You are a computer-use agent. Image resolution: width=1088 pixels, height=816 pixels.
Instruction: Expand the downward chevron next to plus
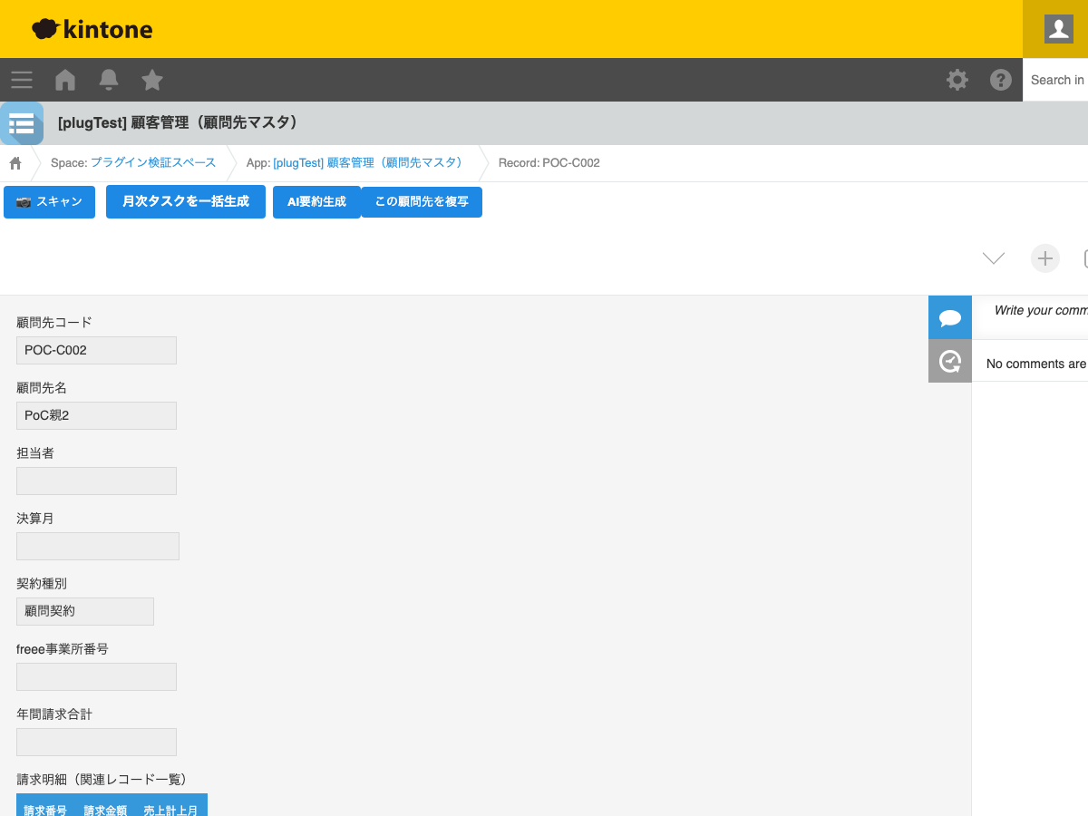click(x=994, y=258)
